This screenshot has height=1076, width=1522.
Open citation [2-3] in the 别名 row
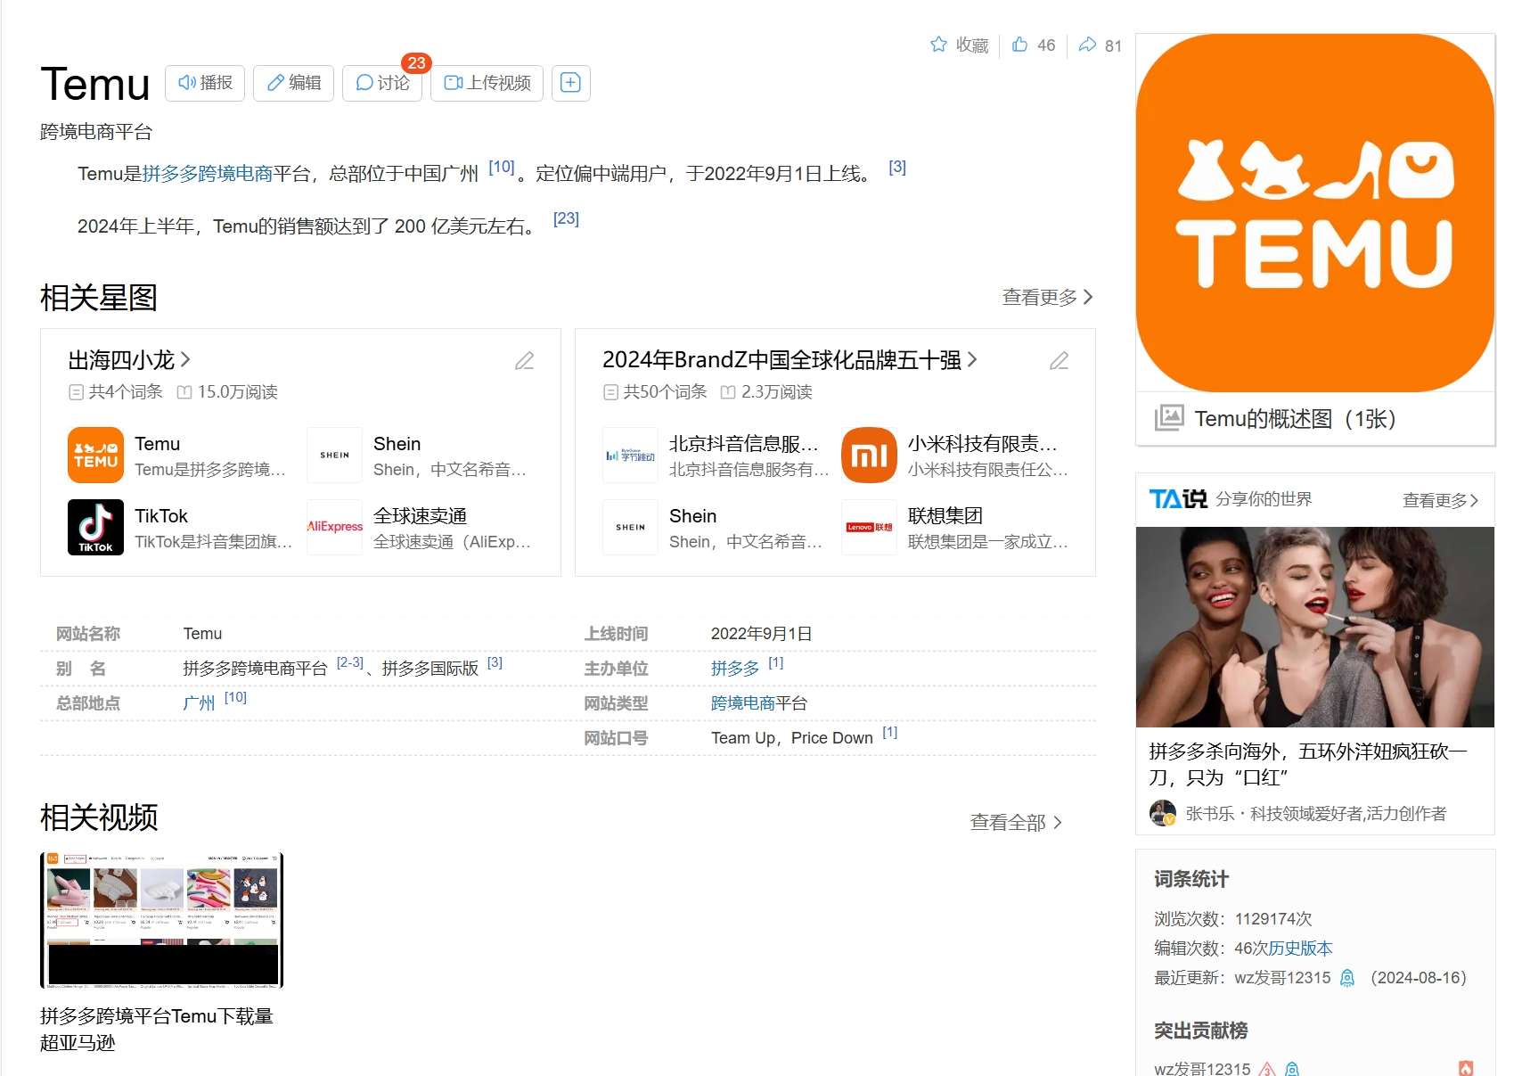pyautogui.click(x=350, y=663)
